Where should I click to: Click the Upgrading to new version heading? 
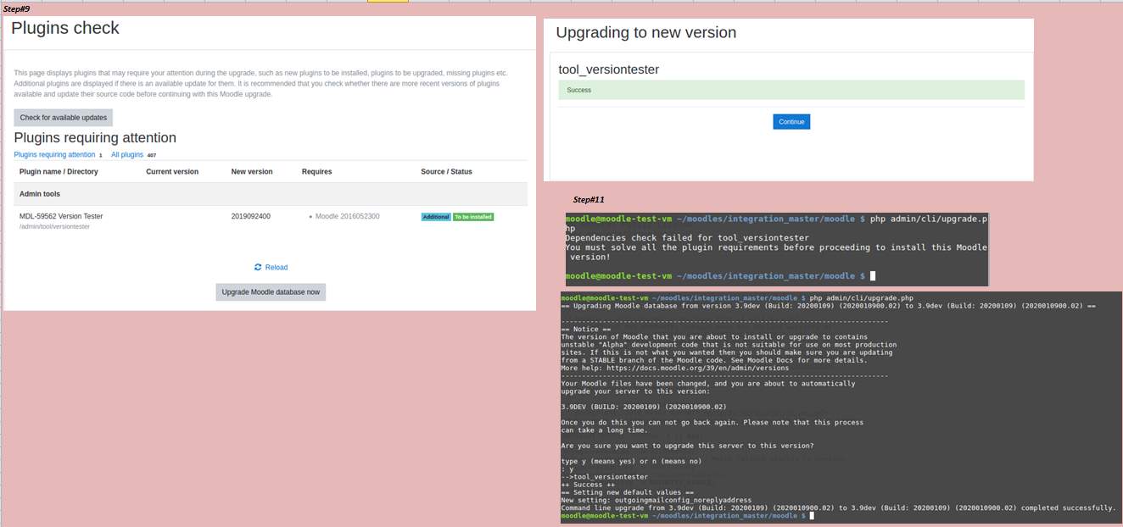point(645,33)
